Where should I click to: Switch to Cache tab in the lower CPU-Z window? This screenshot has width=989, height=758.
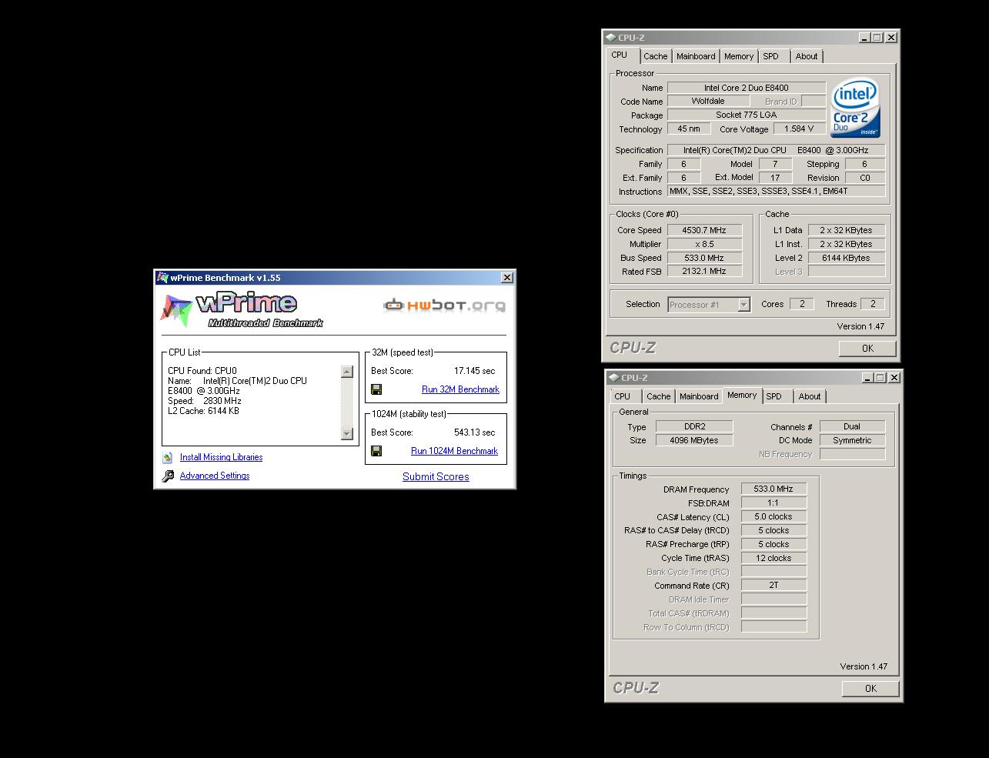point(659,396)
